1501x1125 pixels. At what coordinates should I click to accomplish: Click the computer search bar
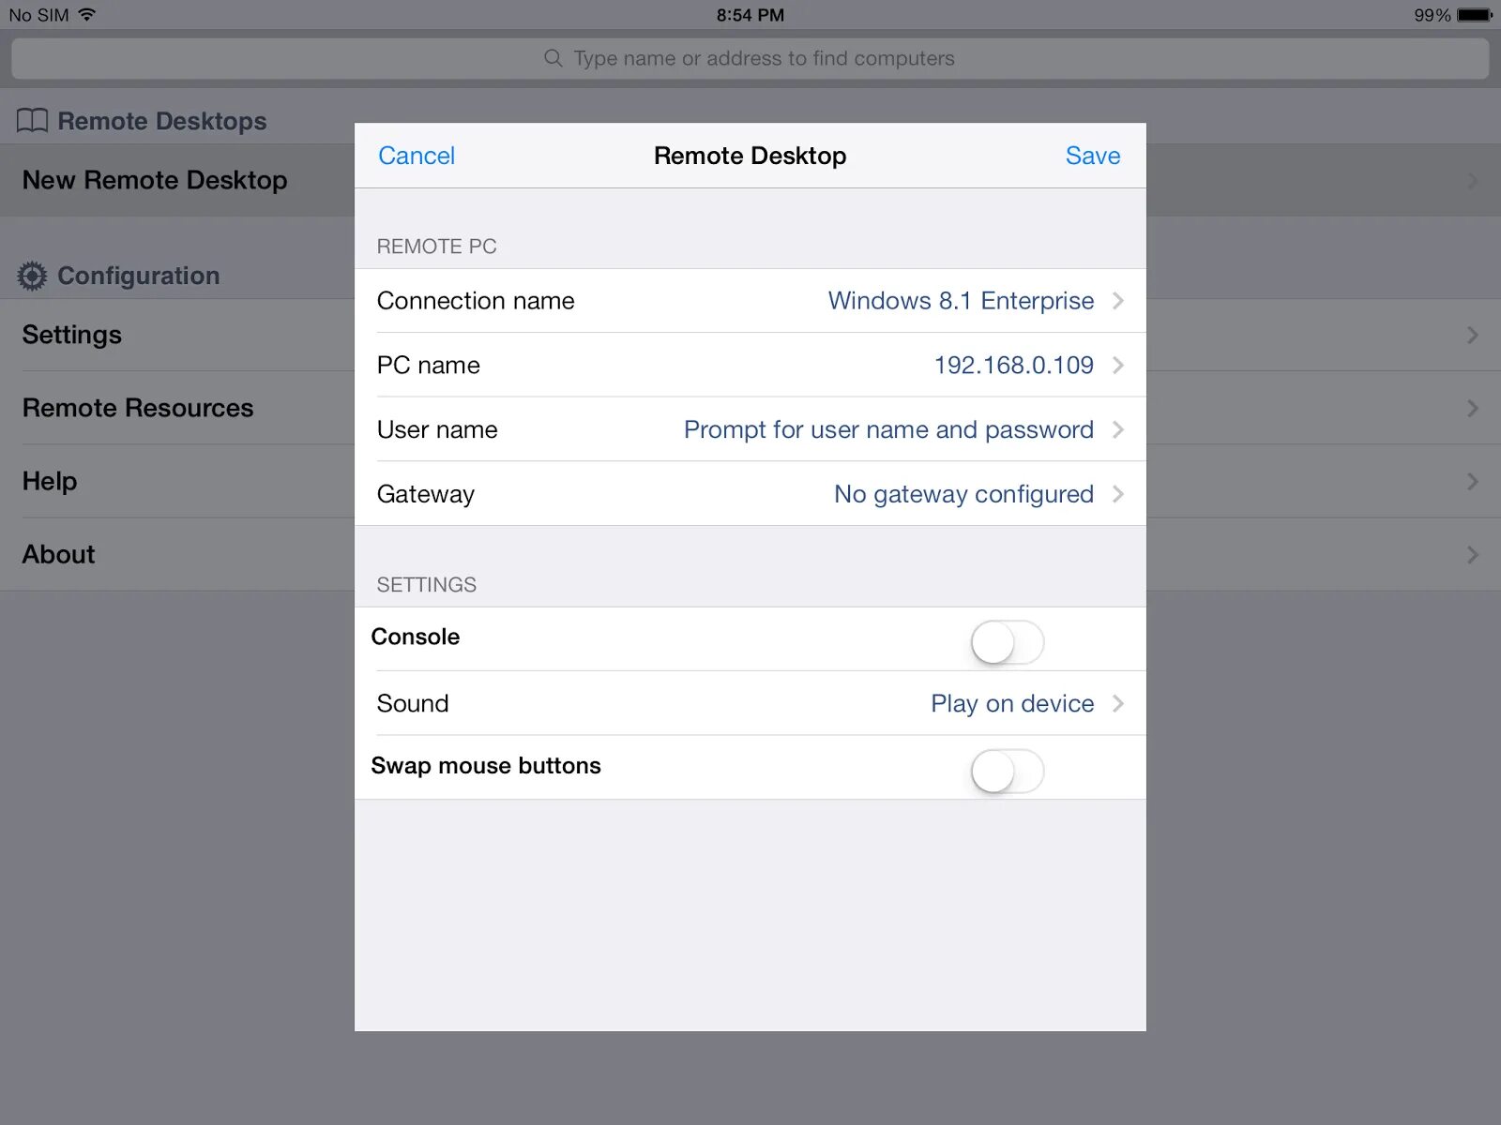point(750,58)
